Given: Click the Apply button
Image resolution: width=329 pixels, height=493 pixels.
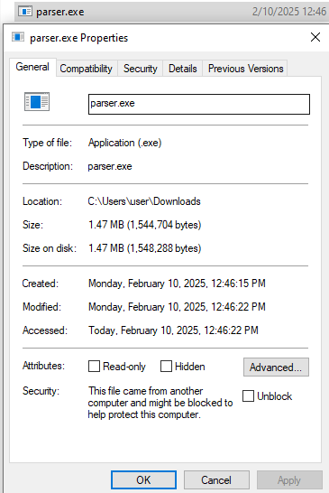Looking at the screenshot, I should point(289,480).
